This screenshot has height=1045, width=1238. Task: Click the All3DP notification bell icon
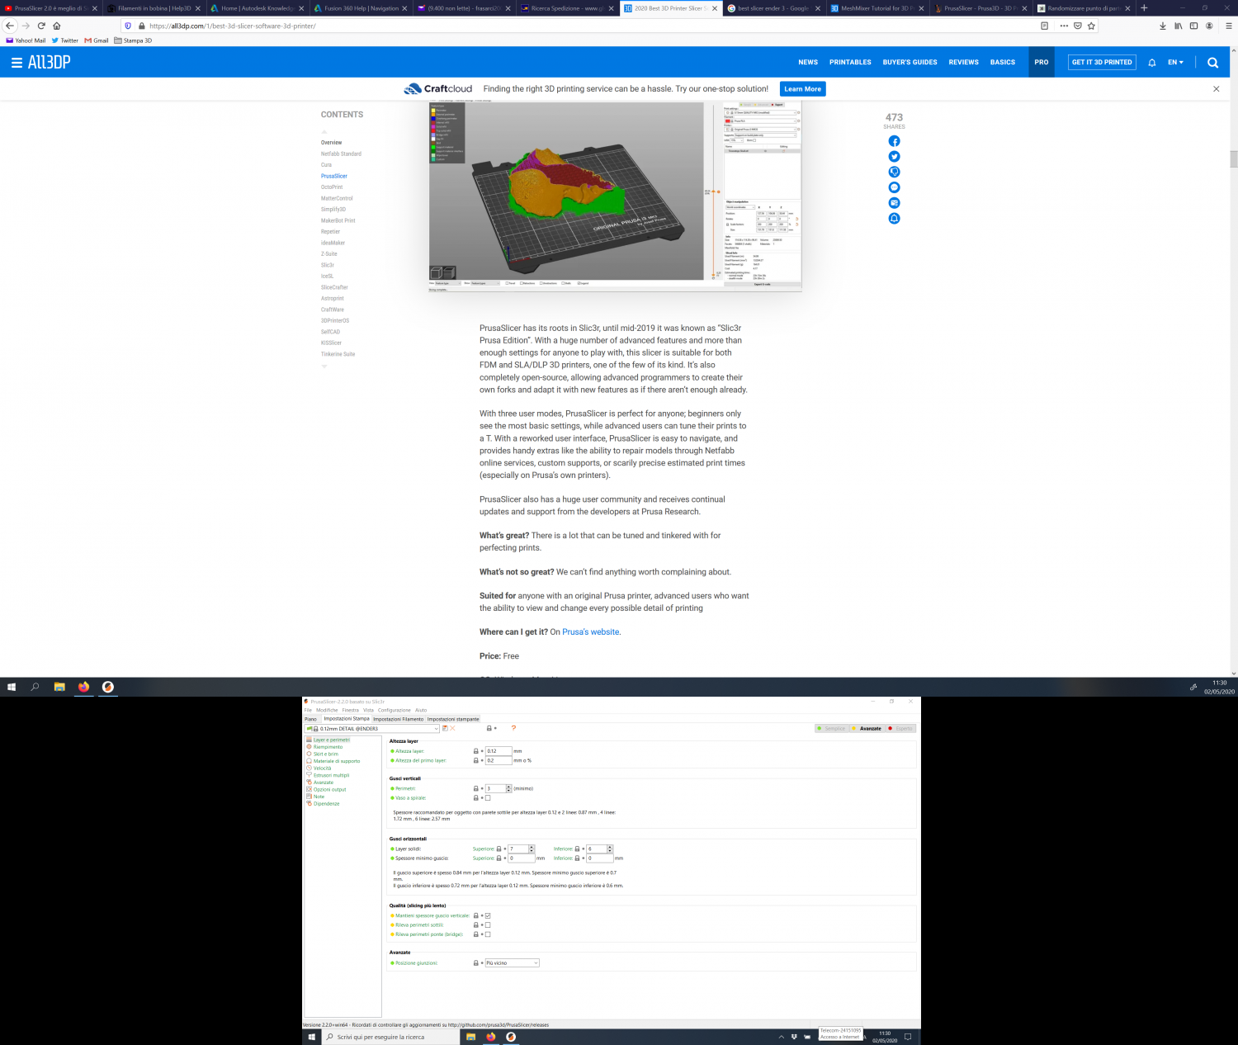click(x=1152, y=62)
